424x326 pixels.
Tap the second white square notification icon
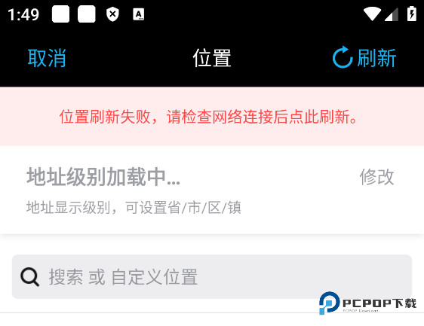point(87,14)
